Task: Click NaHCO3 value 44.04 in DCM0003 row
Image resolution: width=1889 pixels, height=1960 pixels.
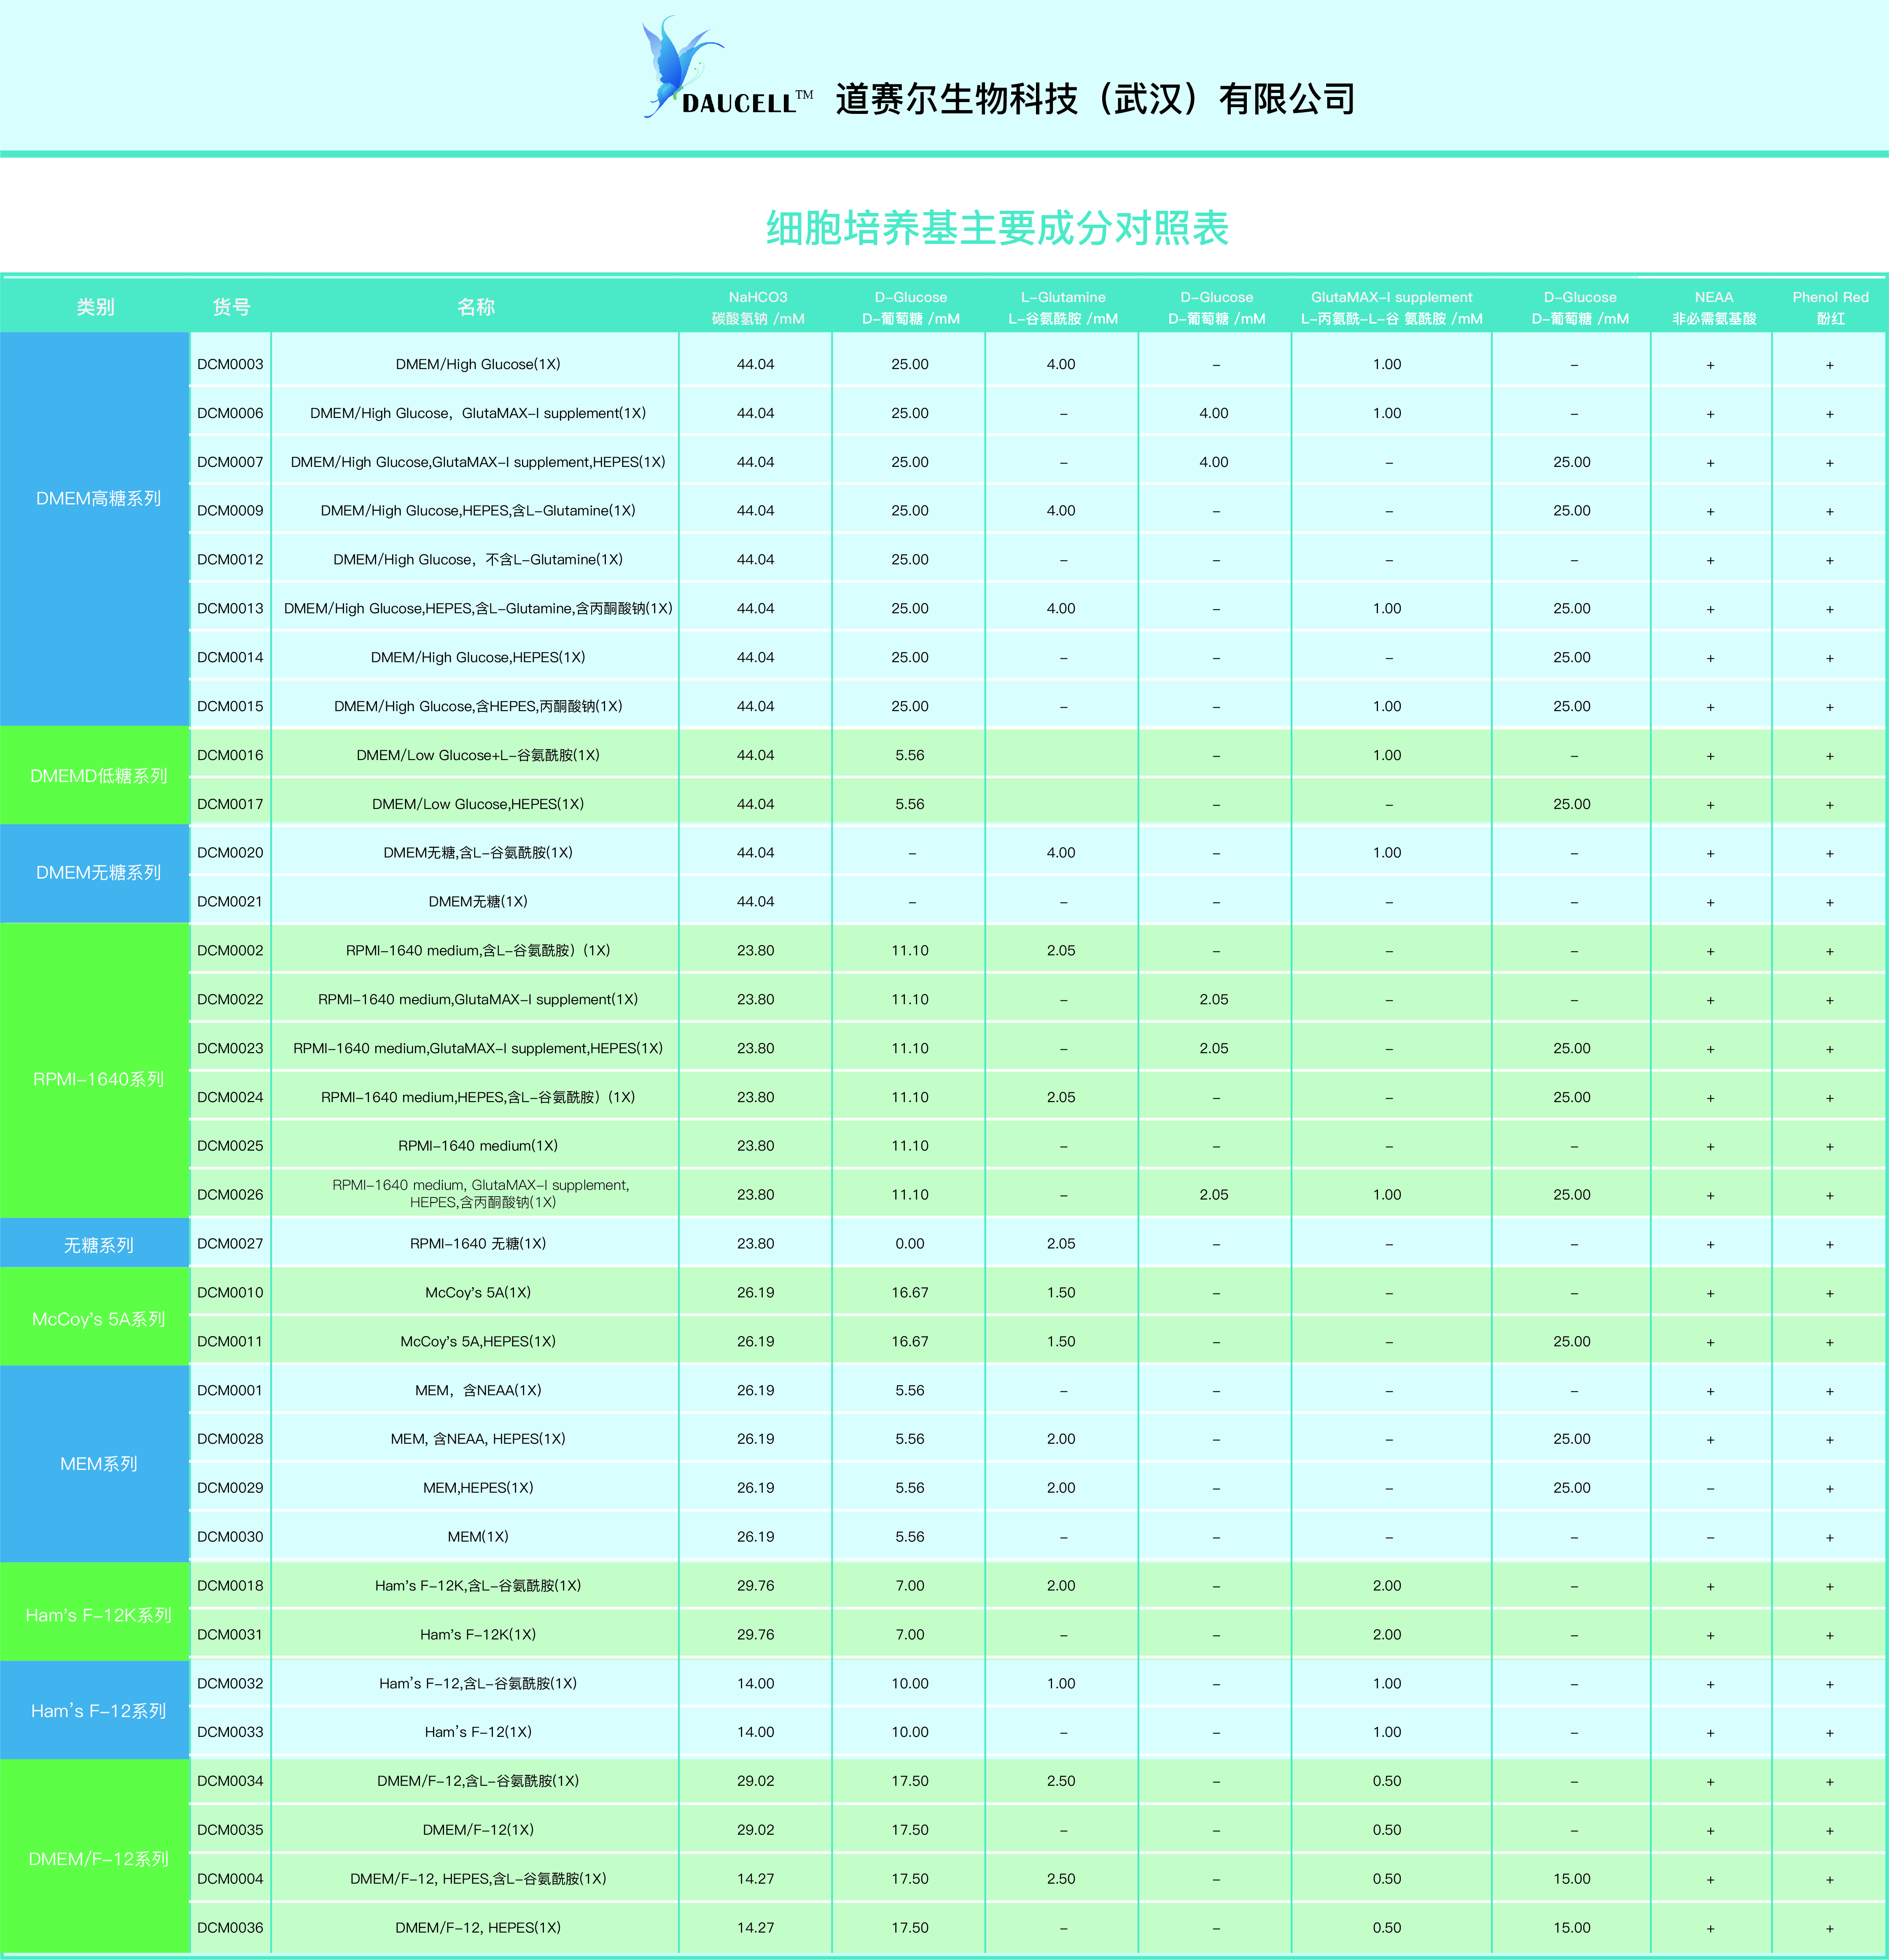Action: (x=756, y=364)
